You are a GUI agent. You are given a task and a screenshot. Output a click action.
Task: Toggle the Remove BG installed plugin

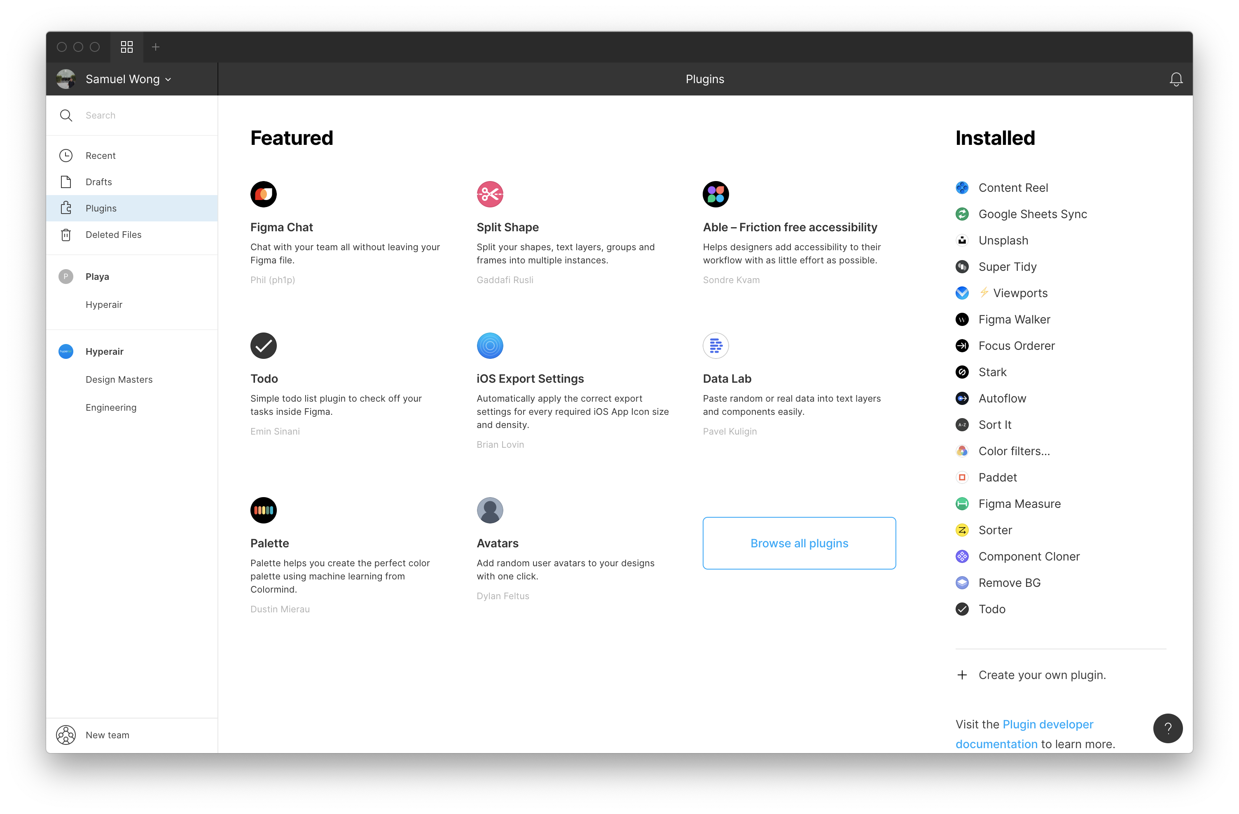tap(1009, 582)
